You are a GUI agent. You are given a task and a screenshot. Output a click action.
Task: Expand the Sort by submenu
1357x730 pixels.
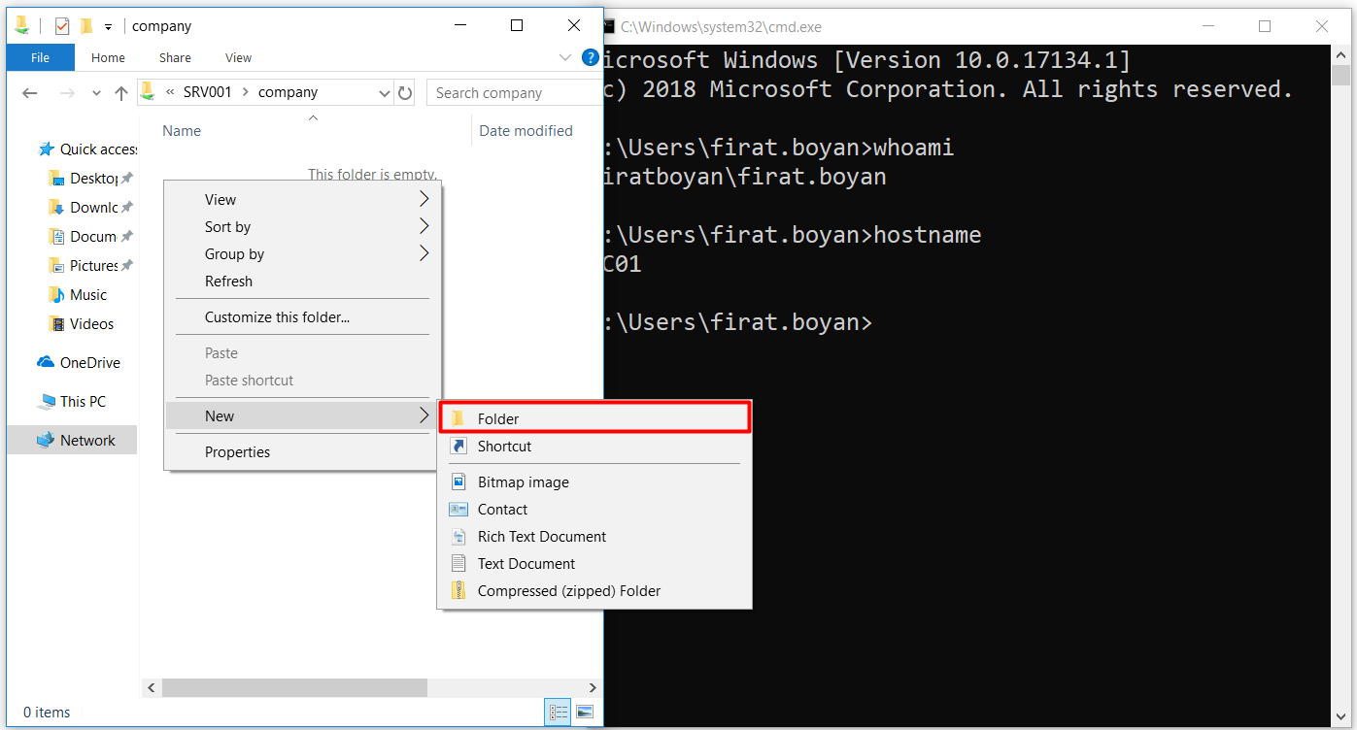(424, 226)
